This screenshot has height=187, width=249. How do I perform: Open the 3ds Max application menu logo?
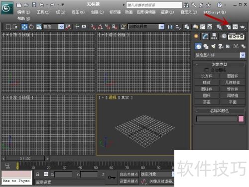[7, 7]
